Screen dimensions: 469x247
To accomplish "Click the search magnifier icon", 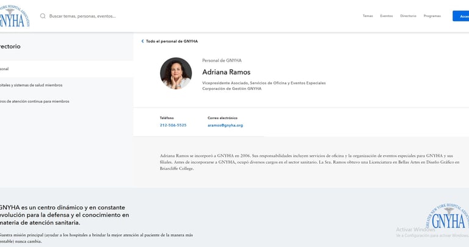I will click(43, 16).
